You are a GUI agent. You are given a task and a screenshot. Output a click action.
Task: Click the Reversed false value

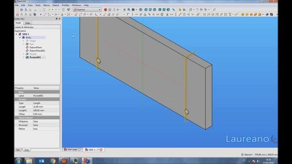click(46, 125)
